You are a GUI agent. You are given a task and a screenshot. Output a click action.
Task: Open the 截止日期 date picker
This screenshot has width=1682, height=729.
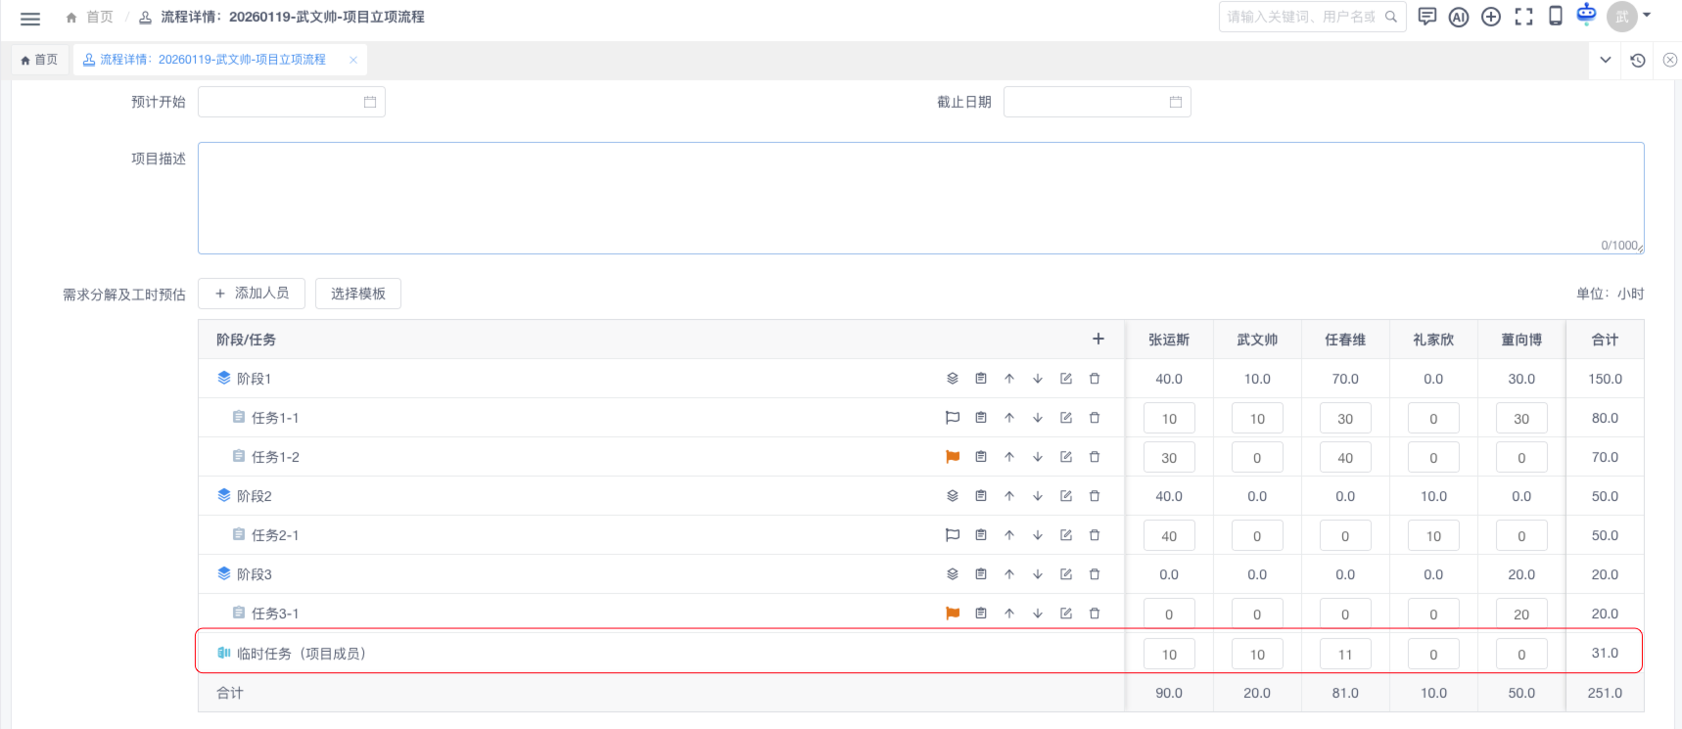(x=1097, y=102)
